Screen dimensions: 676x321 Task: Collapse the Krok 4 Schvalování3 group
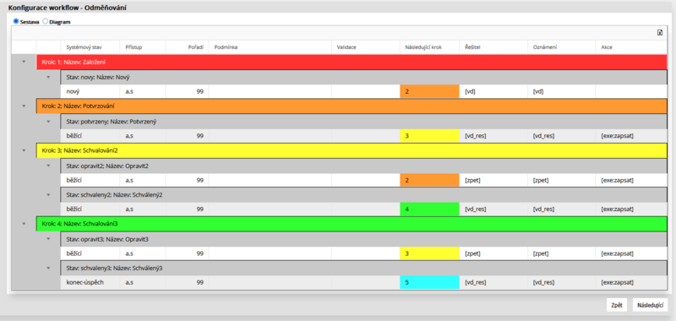pyautogui.click(x=24, y=224)
